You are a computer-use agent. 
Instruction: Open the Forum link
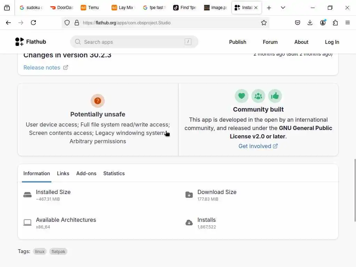(270, 42)
